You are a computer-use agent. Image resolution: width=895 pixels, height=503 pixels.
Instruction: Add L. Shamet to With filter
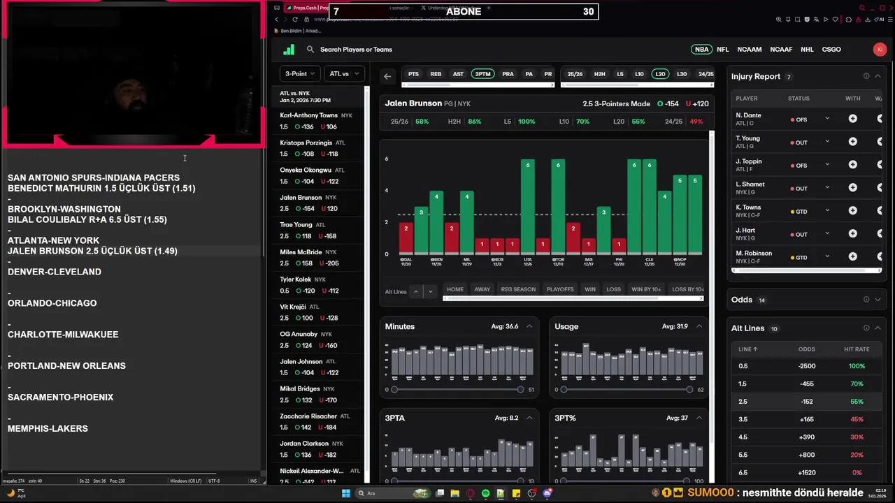852,188
